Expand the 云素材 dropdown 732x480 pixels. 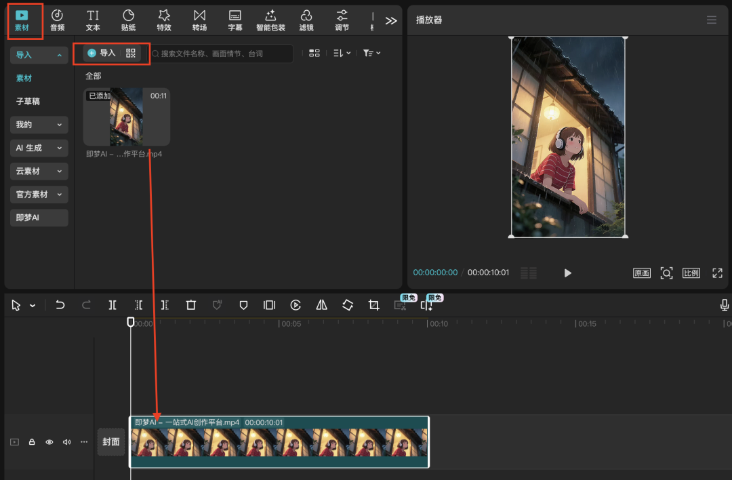[39, 172]
